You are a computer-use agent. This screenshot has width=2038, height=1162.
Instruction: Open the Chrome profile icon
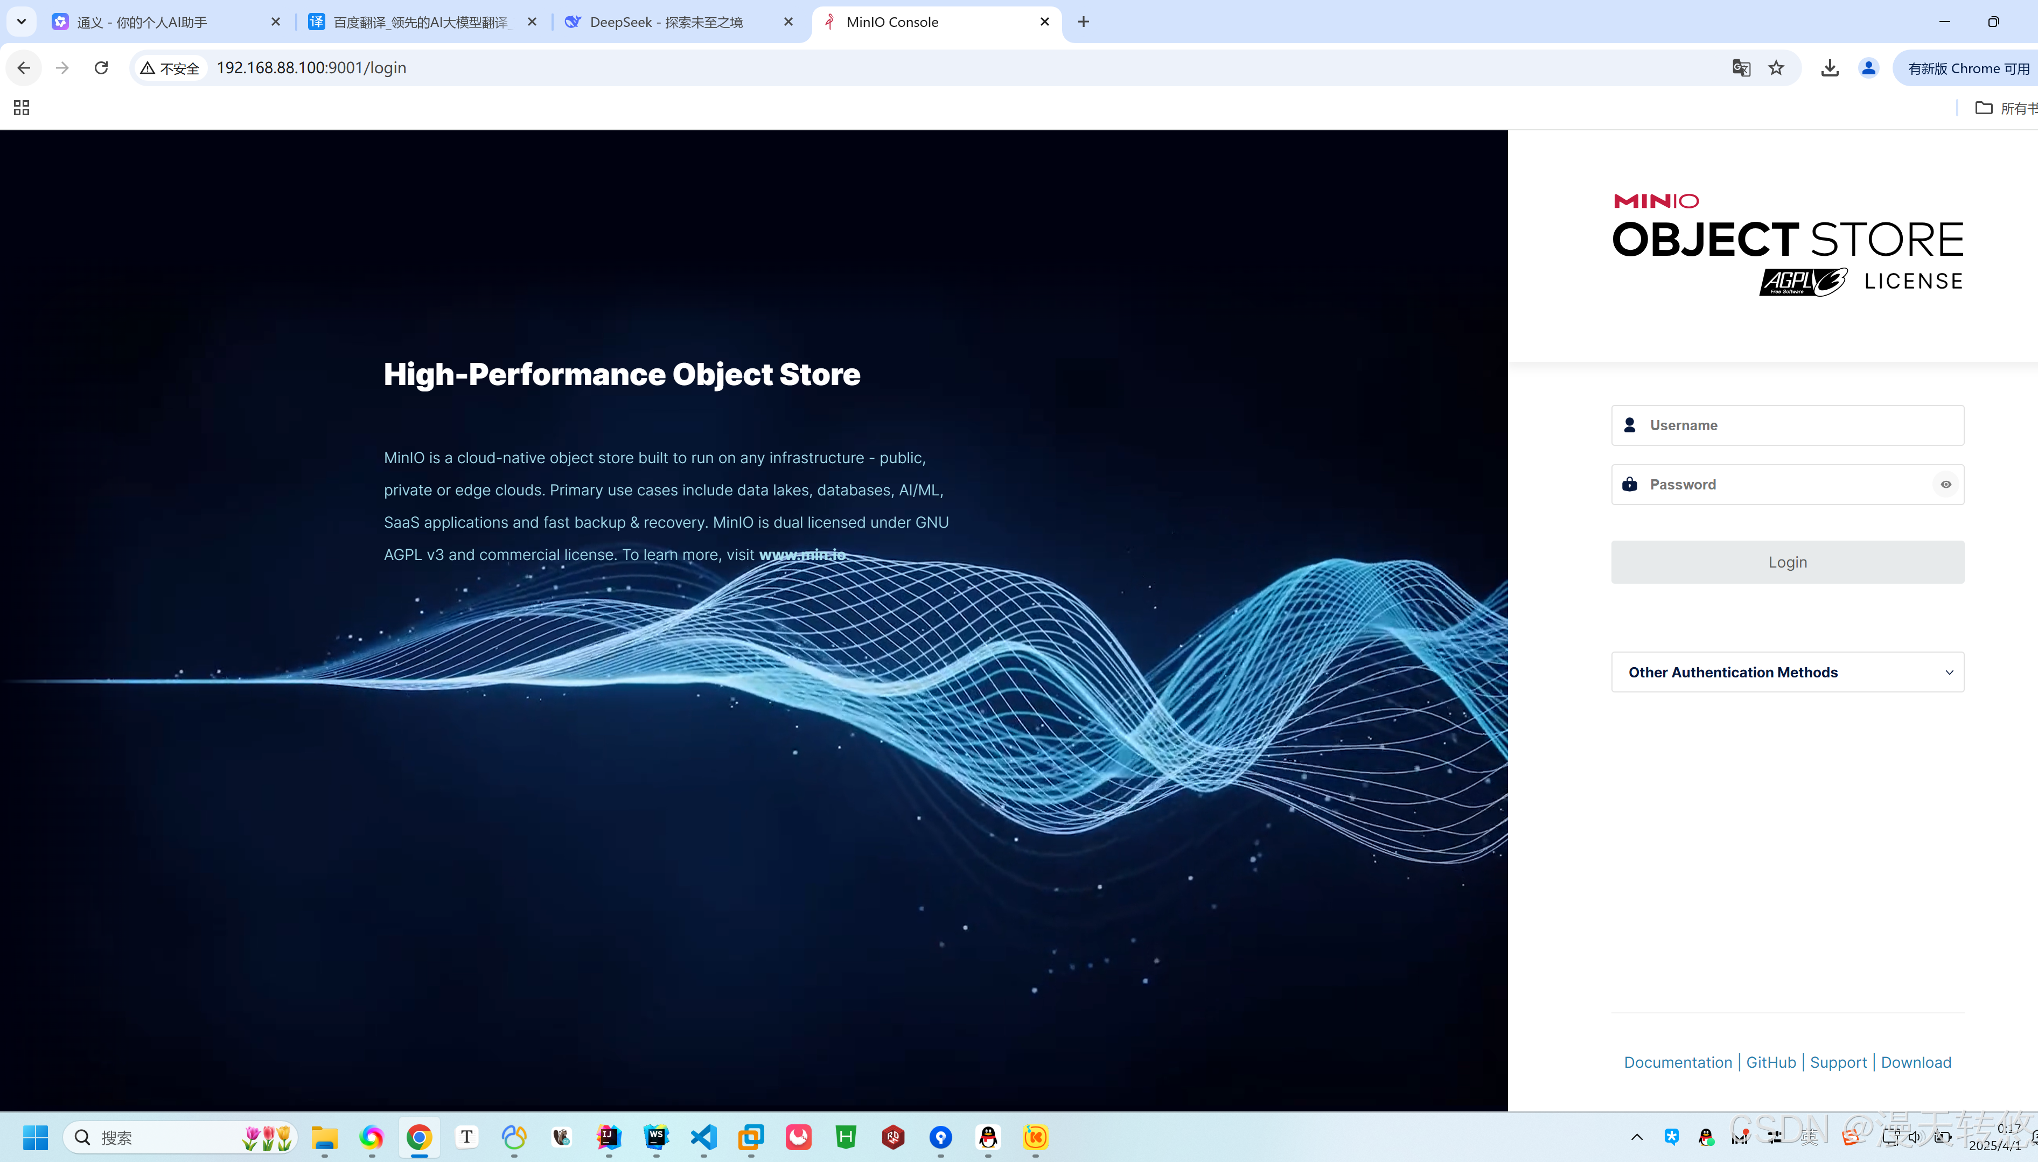(1868, 68)
